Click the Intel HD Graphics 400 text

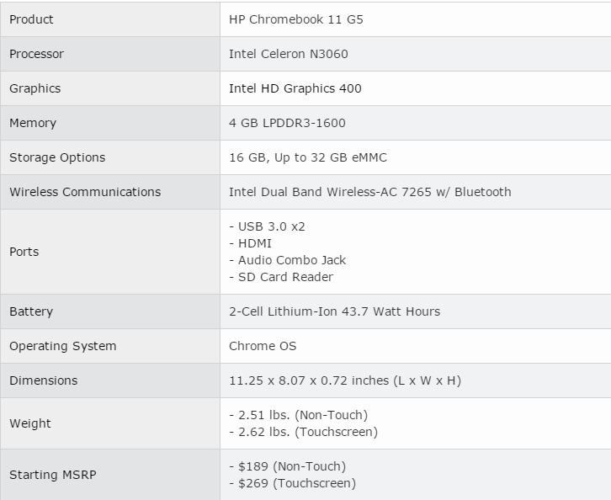coord(295,88)
